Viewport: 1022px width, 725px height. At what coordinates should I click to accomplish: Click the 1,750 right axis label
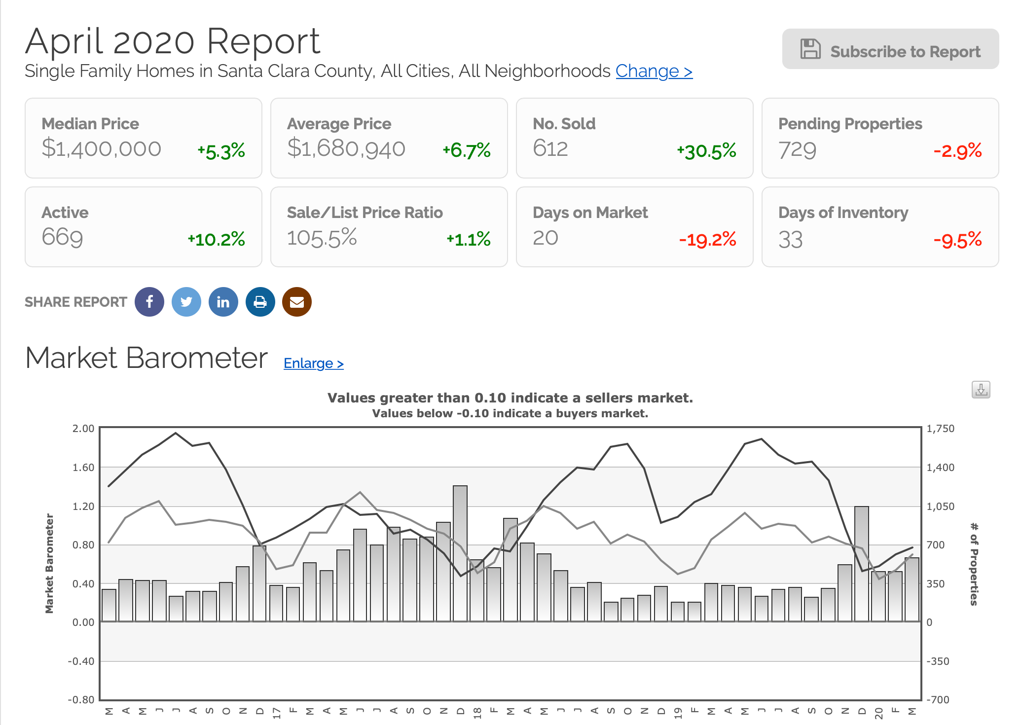tap(941, 429)
